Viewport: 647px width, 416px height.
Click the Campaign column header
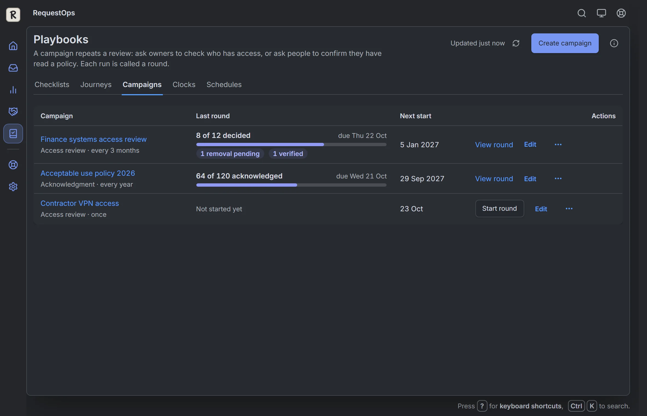coord(57,116)
